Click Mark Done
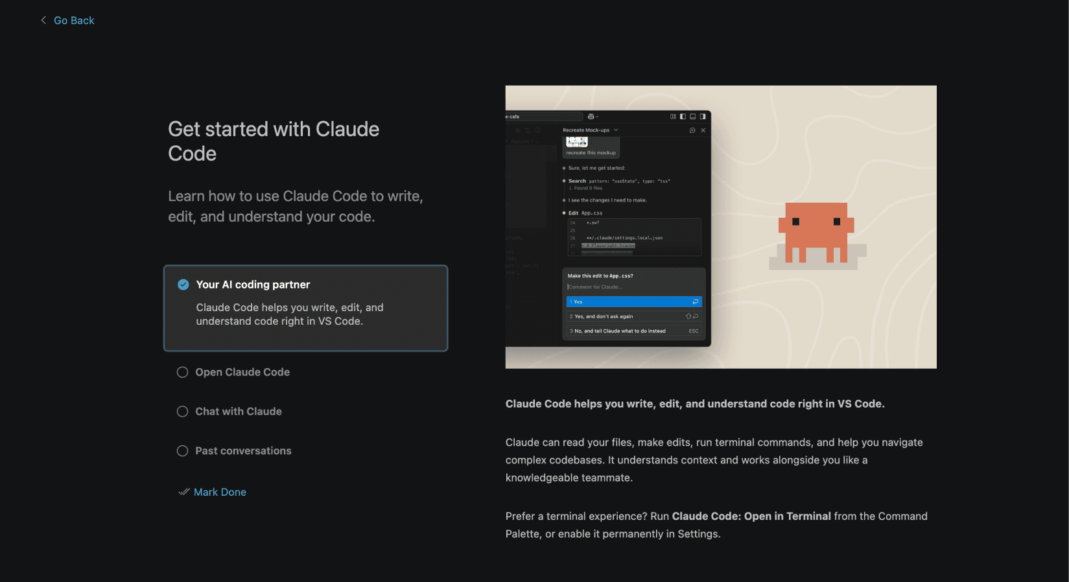Viewport: 1069px width, 582px height. click(220, 492)
